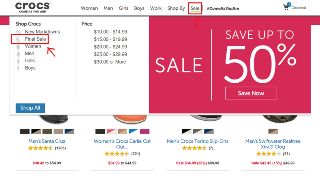This screenshot has width=320, height=175.
Task: Open Men's Crocs Torino Slip-Ons product
Action: 198,141
